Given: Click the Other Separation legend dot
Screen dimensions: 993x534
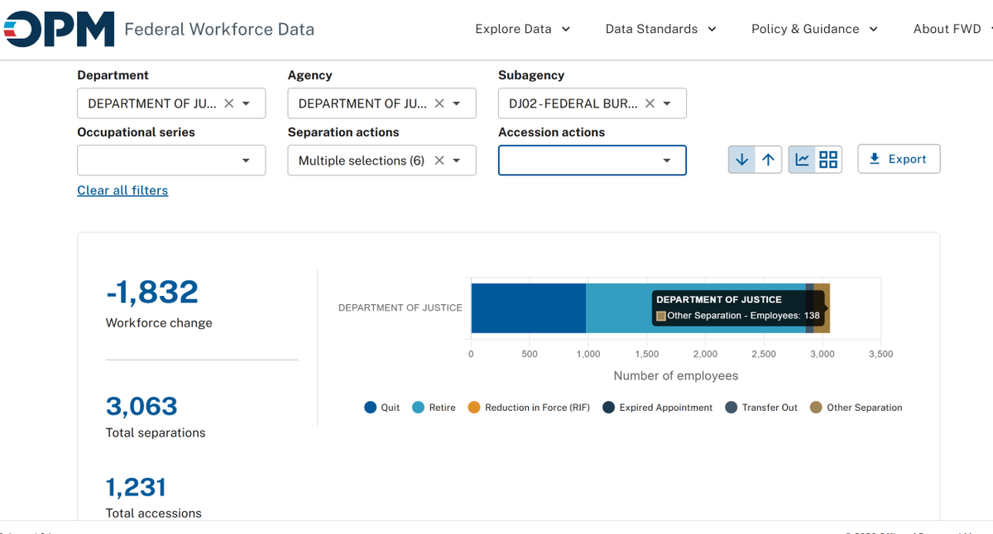Looking at the screenshot, I should [x=817, y=408].
